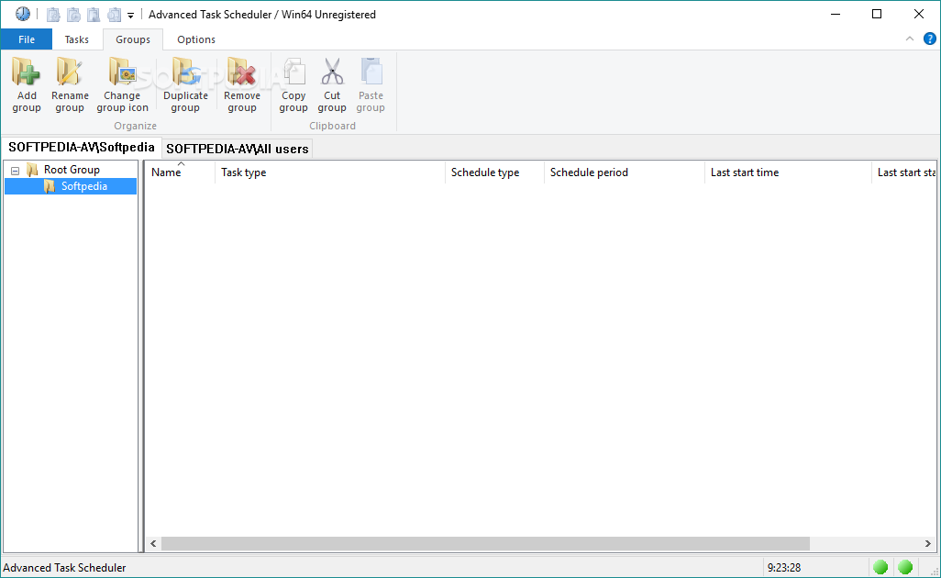Image resolution: width=941 pixels, height=578 pixels.
Task: Select the SOFTPEDIA-AV\Softpedia tab
Action: coord(82,148)
